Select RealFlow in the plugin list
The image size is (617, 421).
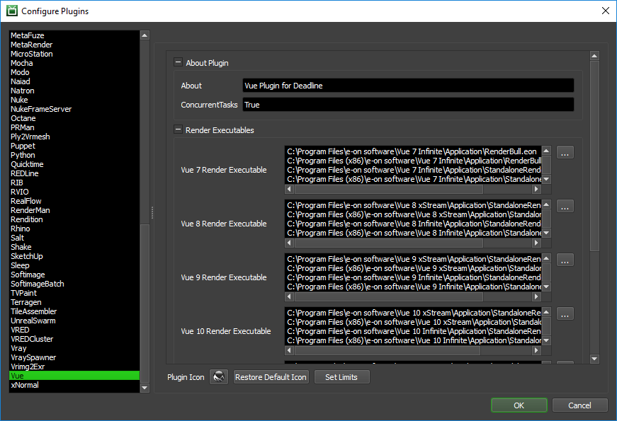(74, 201)
